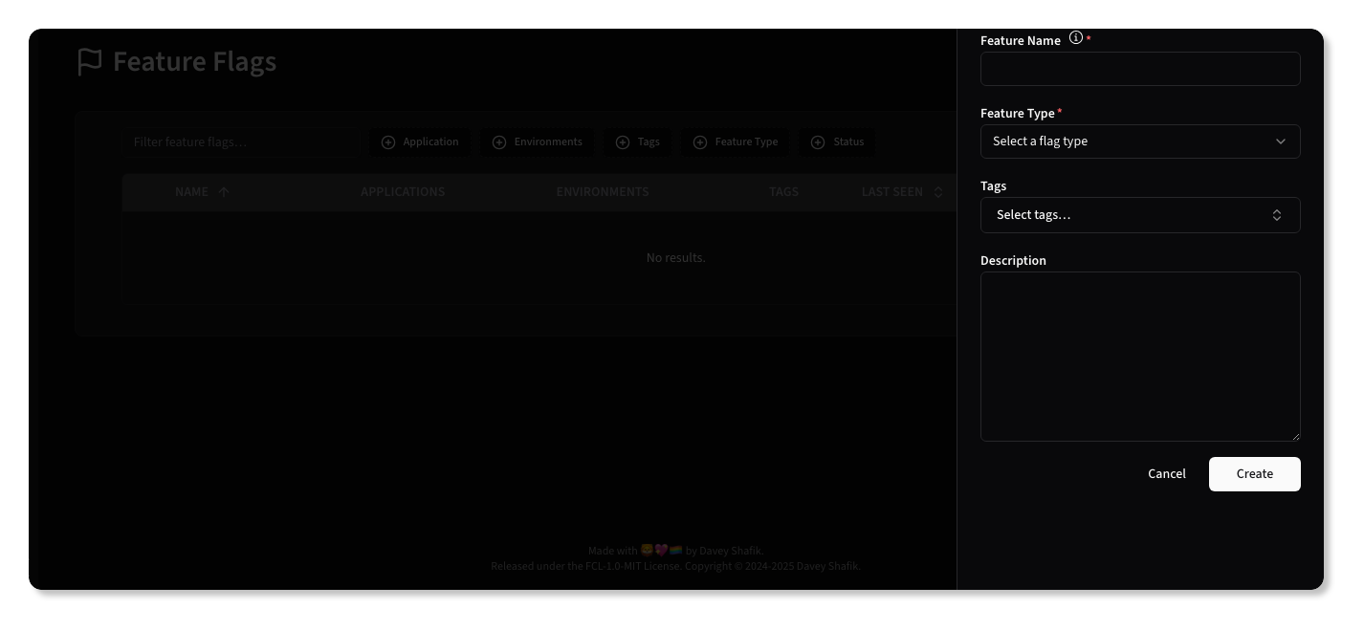Click the plus icon on the Application filter
Image resolution: width=1364 pixels, height=630 pixels.
[x=388, y=141]
